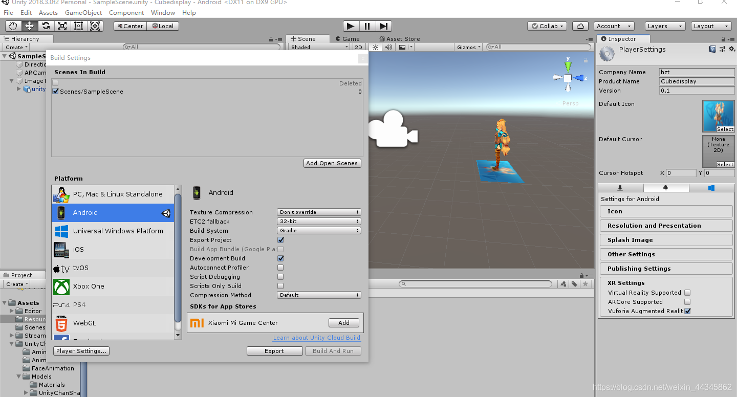
Task: Enable Virtual Reality Supported
Action: pos(687,293)
